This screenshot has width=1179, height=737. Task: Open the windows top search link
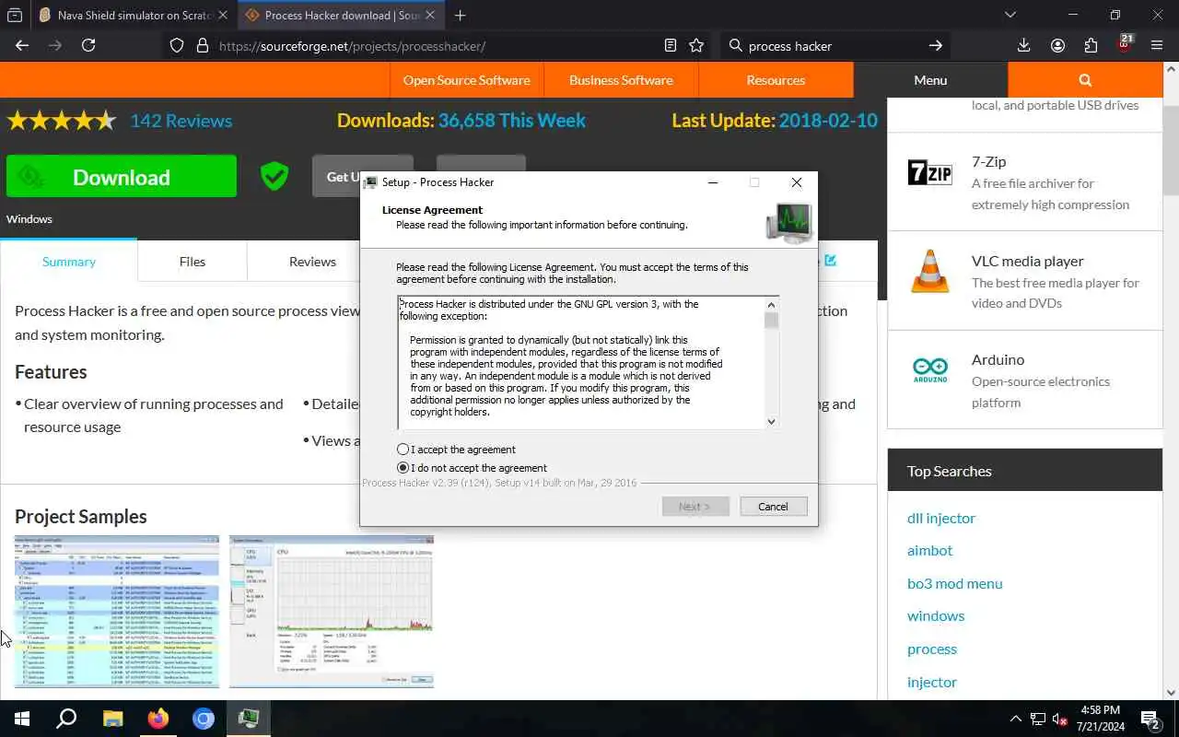coord(936,615)
